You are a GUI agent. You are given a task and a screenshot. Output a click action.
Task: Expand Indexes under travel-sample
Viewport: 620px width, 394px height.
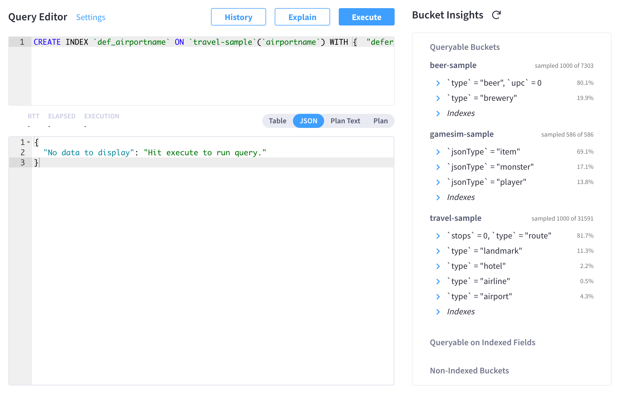coord(438,312)
